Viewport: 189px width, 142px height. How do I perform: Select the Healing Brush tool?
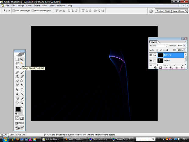17,73
